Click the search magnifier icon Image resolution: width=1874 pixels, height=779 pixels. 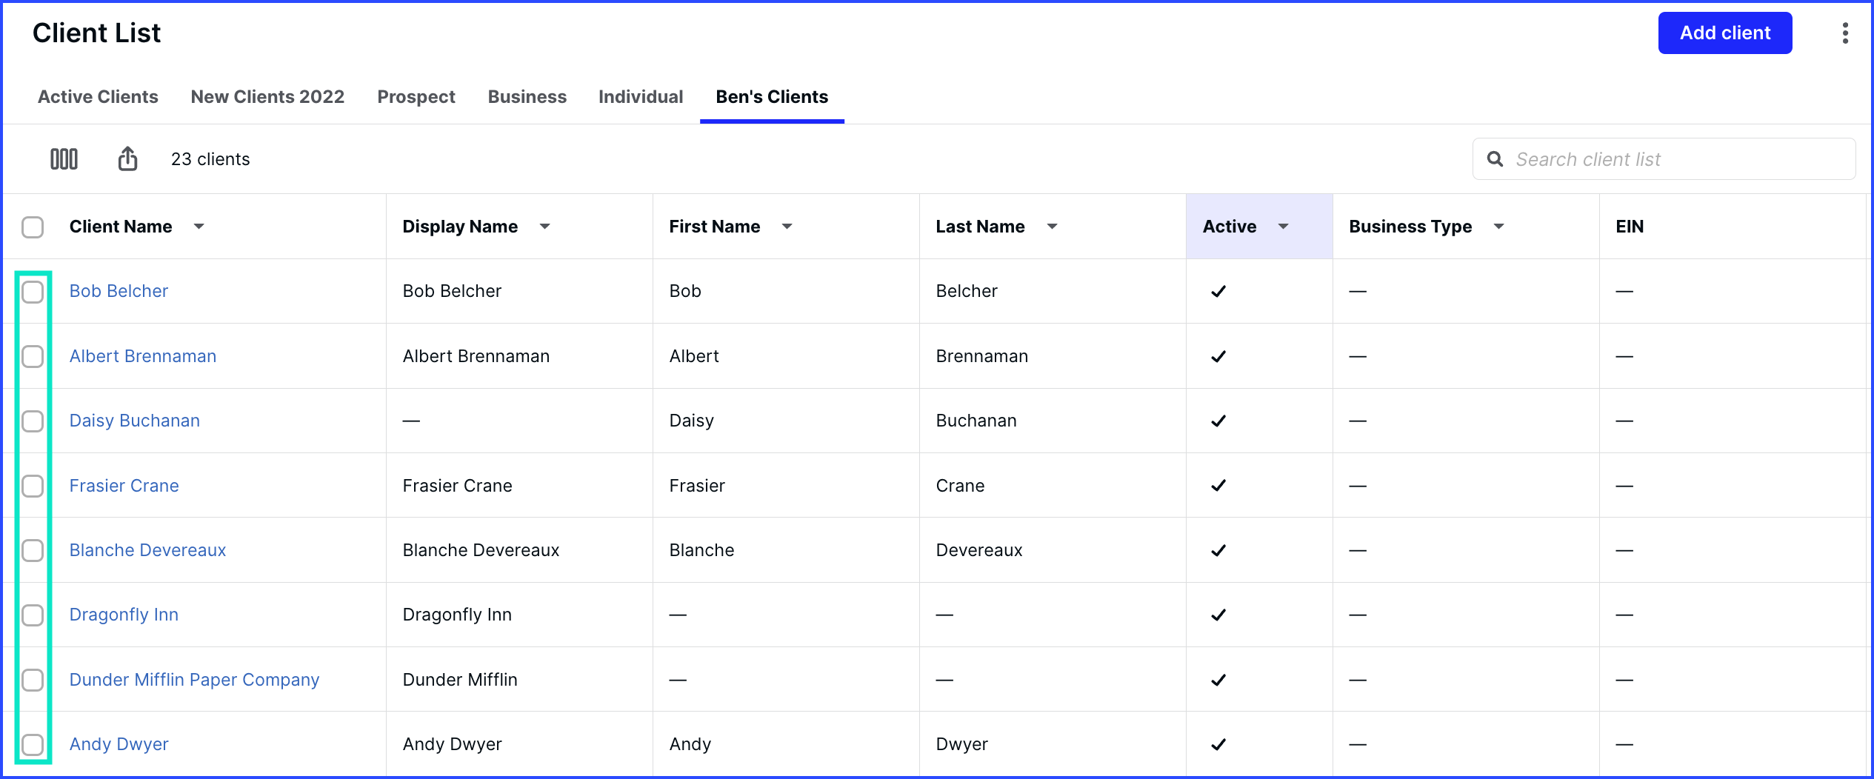[x=1495, y=159]
